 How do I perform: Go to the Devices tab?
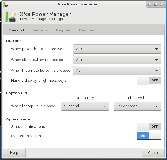(x=86, y=30)
